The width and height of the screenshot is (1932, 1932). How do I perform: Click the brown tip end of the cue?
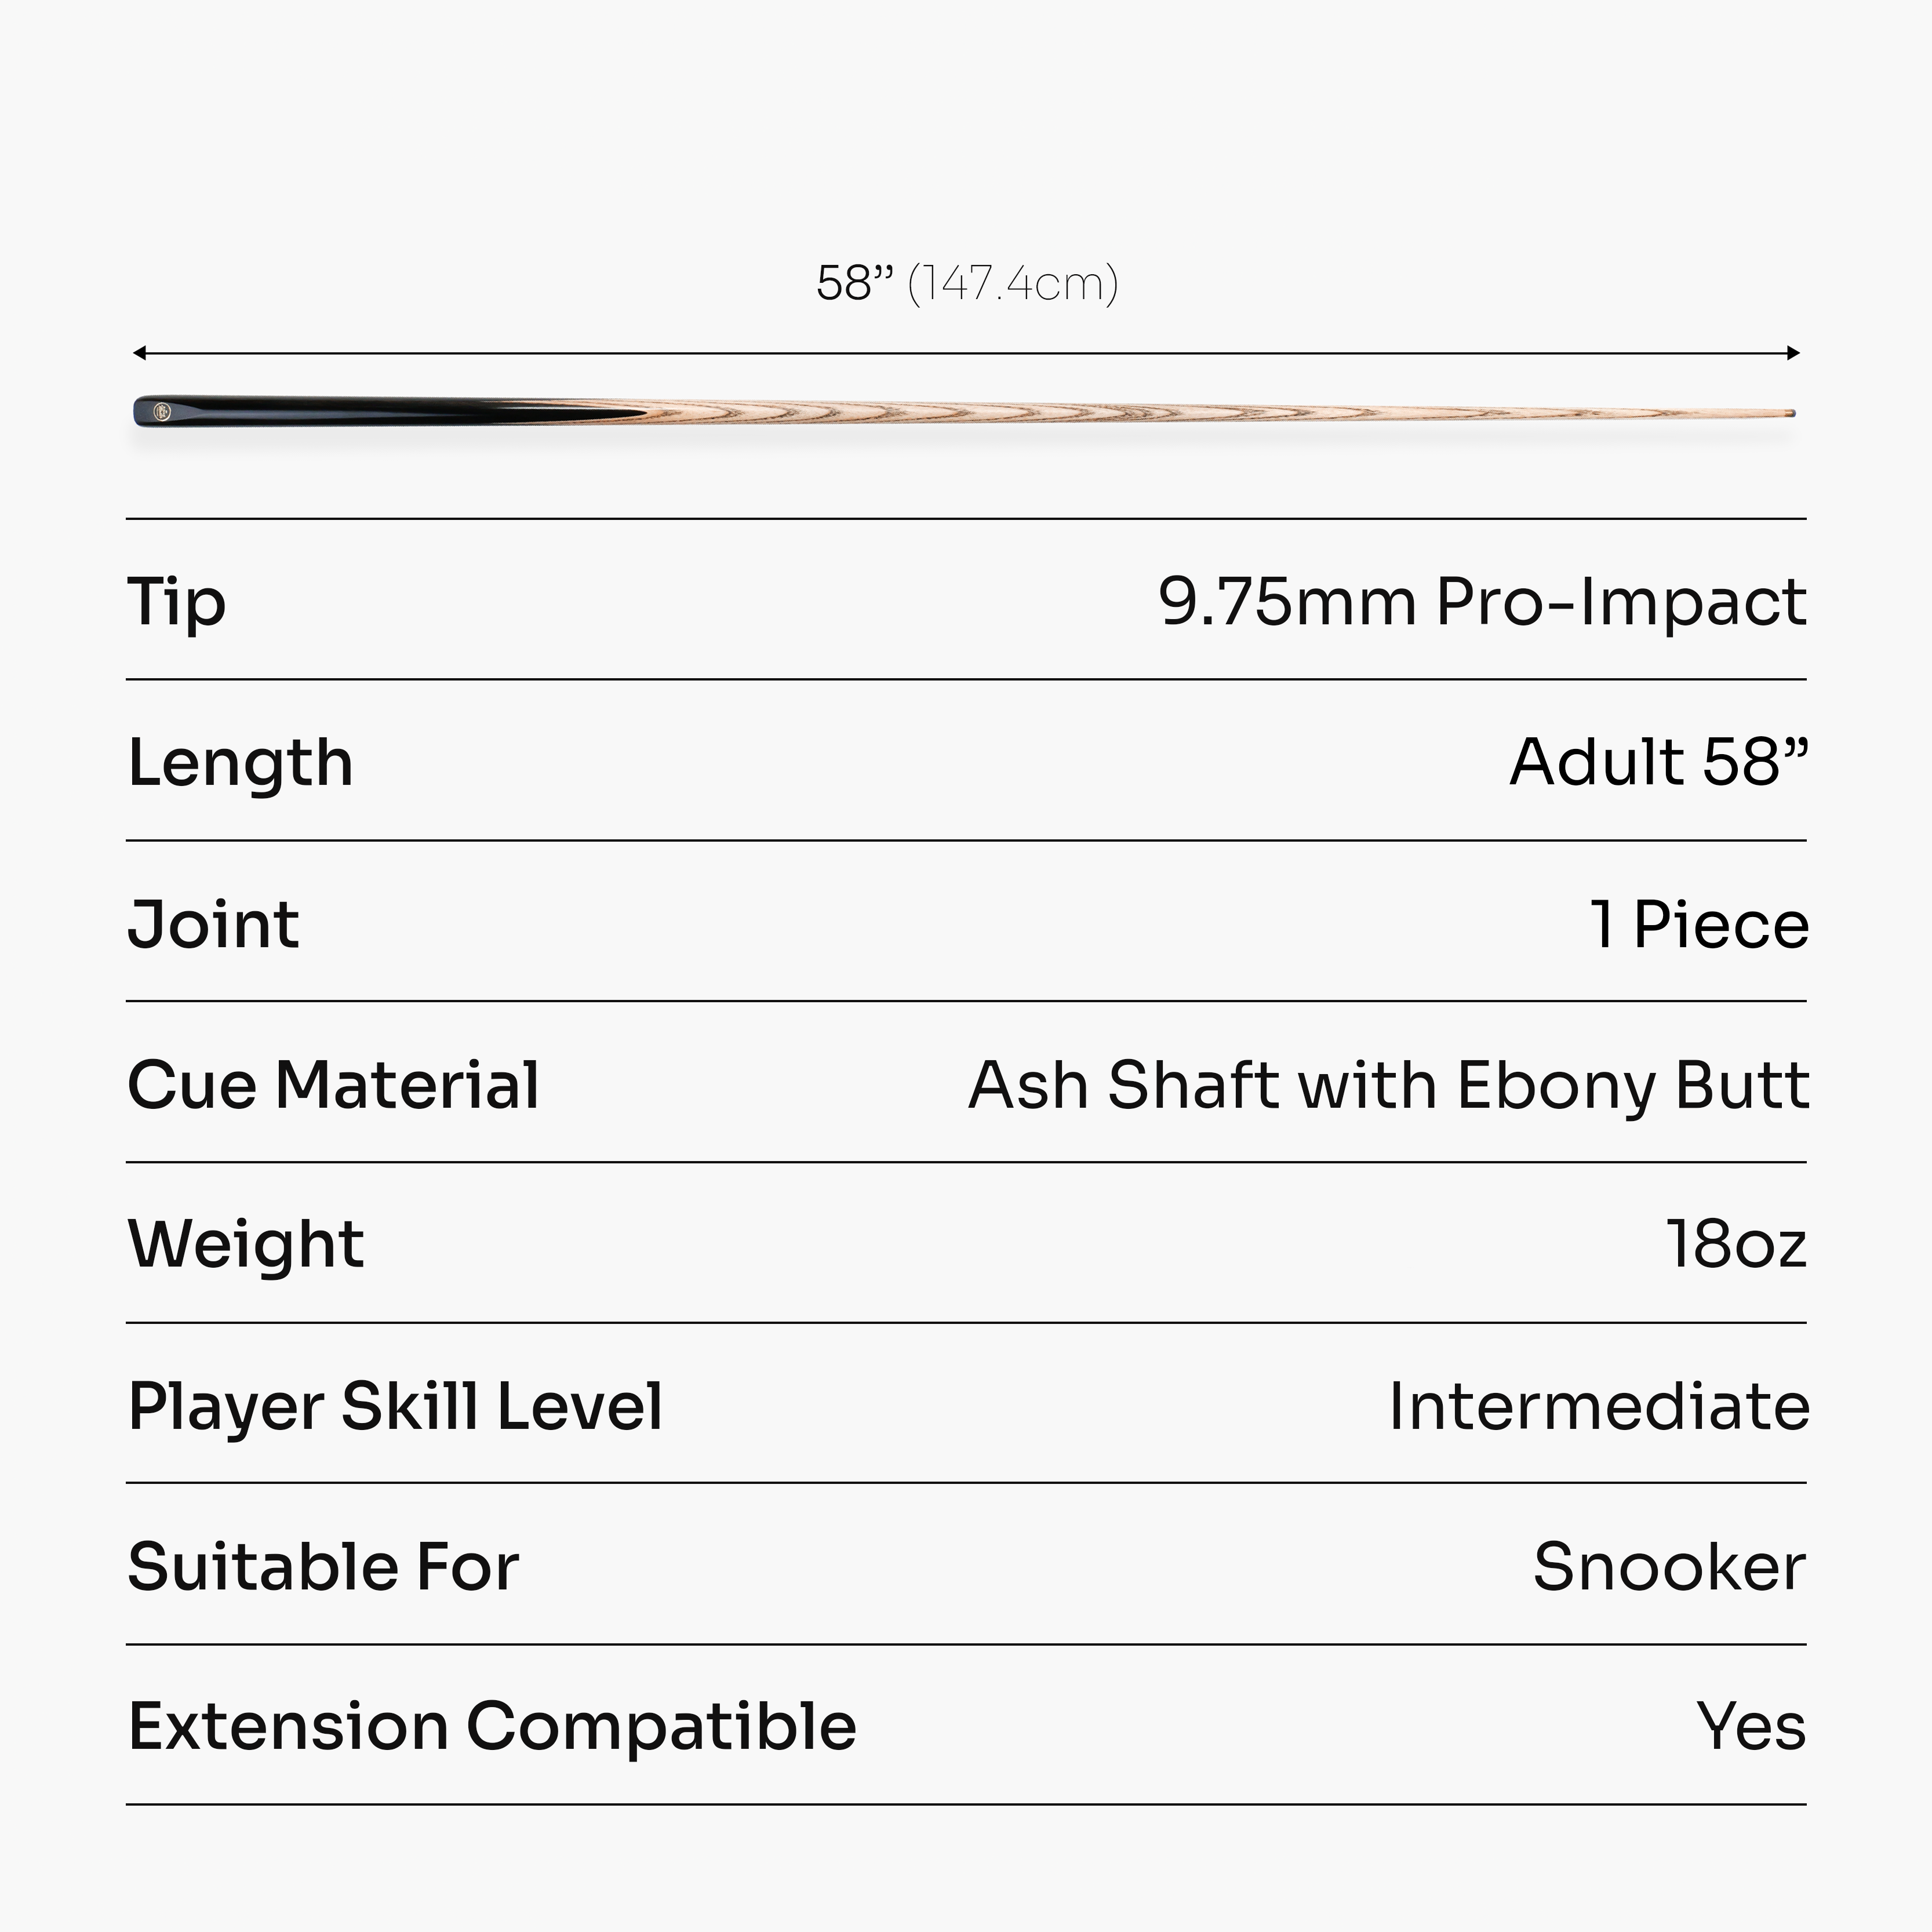[x=1792, y=412]
